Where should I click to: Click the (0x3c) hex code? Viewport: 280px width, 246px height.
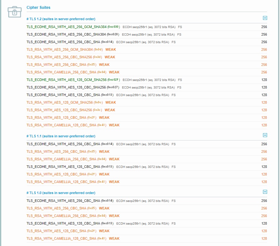97,110
